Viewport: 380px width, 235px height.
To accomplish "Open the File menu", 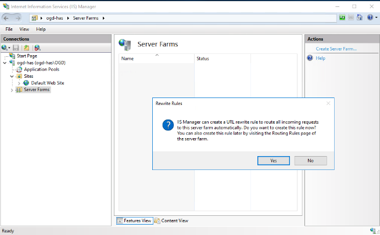I will [x=9, y=29].
